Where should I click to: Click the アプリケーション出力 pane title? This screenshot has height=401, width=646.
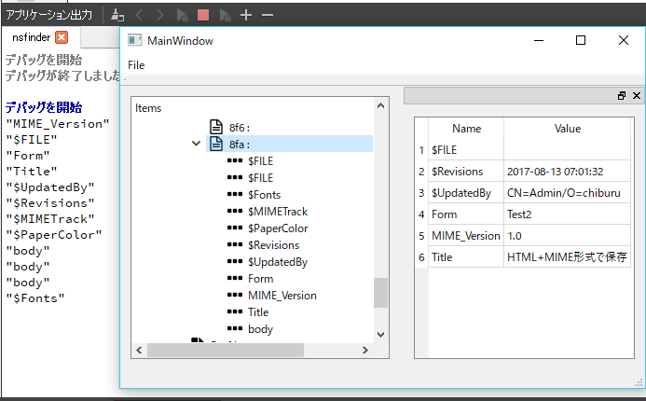click(48, 15)
